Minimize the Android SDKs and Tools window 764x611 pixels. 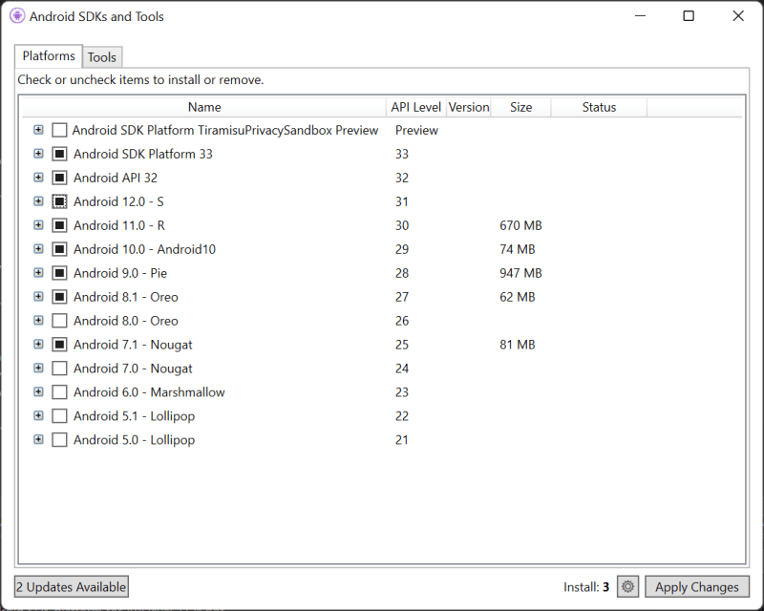tap(640, 16)
